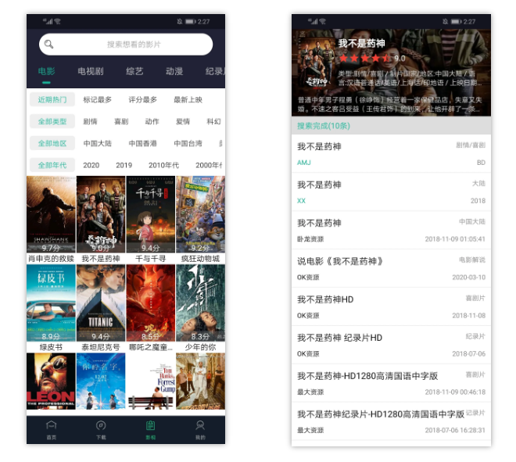
Task: Click the 2020-03-10 date text
Action: click(469, 277)
